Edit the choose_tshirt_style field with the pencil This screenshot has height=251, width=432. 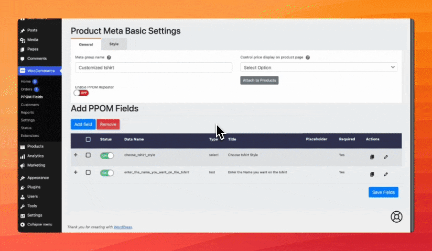pos(386,157)
